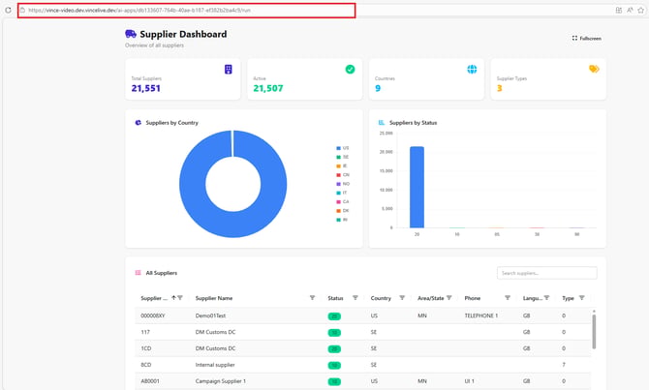Click supplier ID 000008XY cell
Screen dimensions: 649x390
point(153,315)
